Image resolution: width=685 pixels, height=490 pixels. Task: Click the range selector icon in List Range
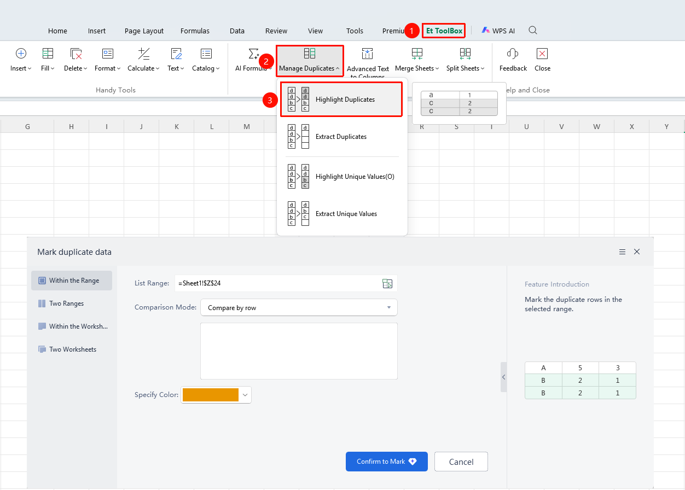[x=387, y=283]
